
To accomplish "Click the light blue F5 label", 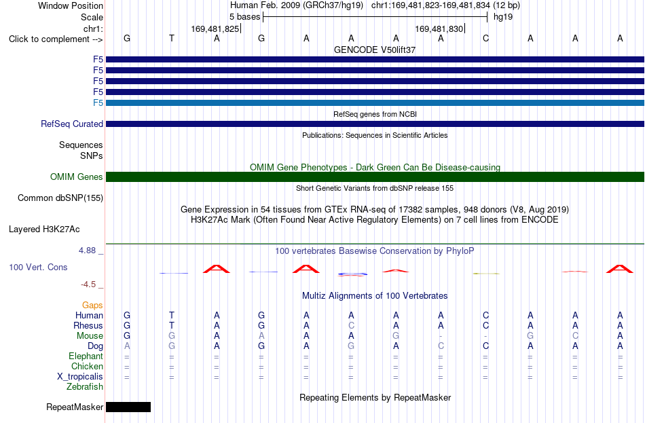I will click(x=98, y=103).
